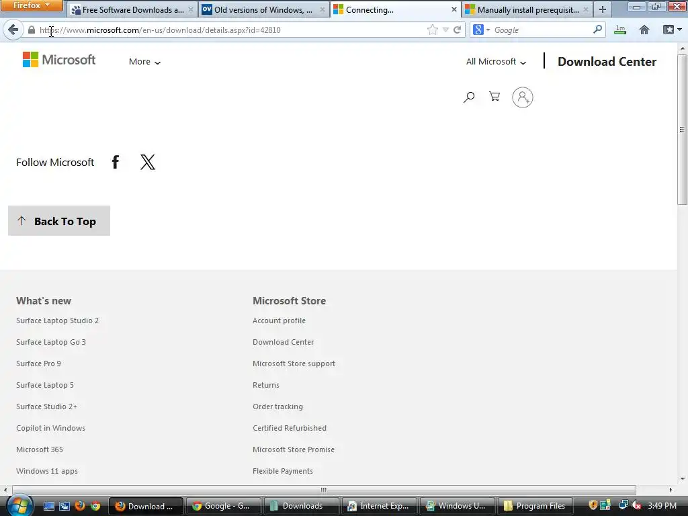Click the bookmark star in address bar
This screenshot has height=516, width=688.
click(x=432, y=30)
